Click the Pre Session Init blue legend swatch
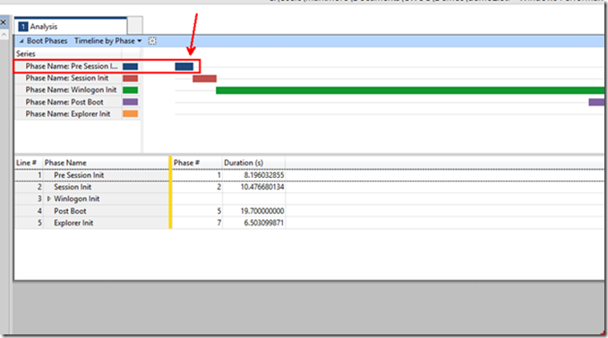Screen dimensions: 608x338 point(131,66)
